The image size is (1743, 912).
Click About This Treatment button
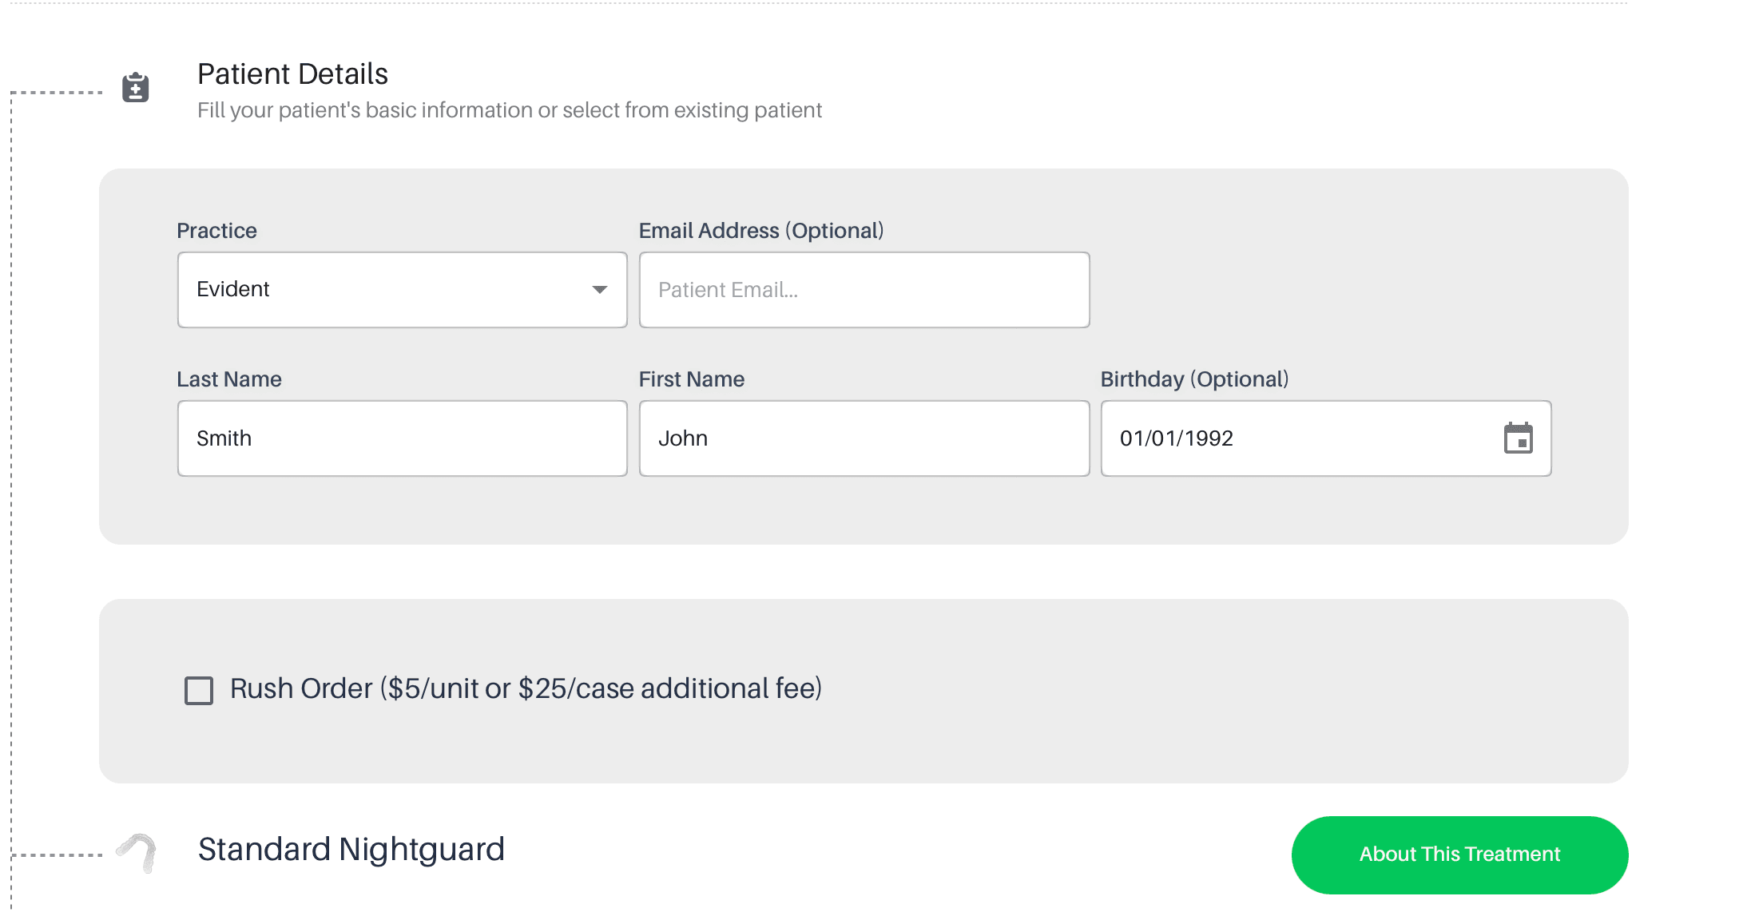click(x=1459, y=855)
